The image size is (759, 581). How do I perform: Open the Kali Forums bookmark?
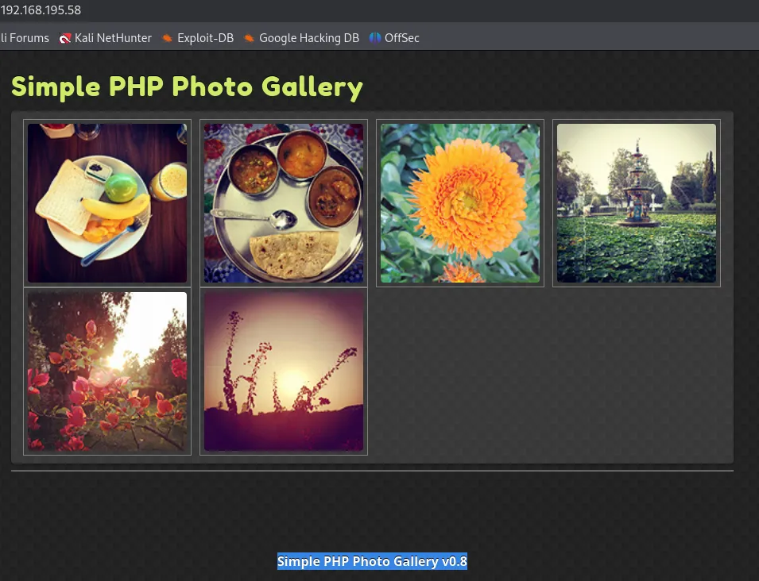tap(24, 38)
